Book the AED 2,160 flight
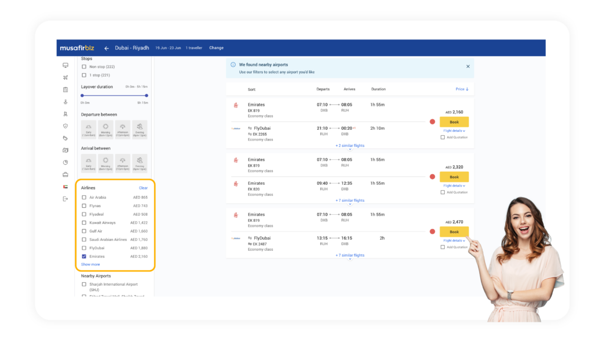 (x=454, y=122)
